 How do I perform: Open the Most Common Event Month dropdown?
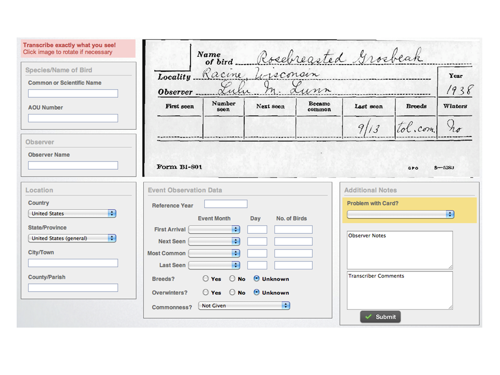(215, 253)
